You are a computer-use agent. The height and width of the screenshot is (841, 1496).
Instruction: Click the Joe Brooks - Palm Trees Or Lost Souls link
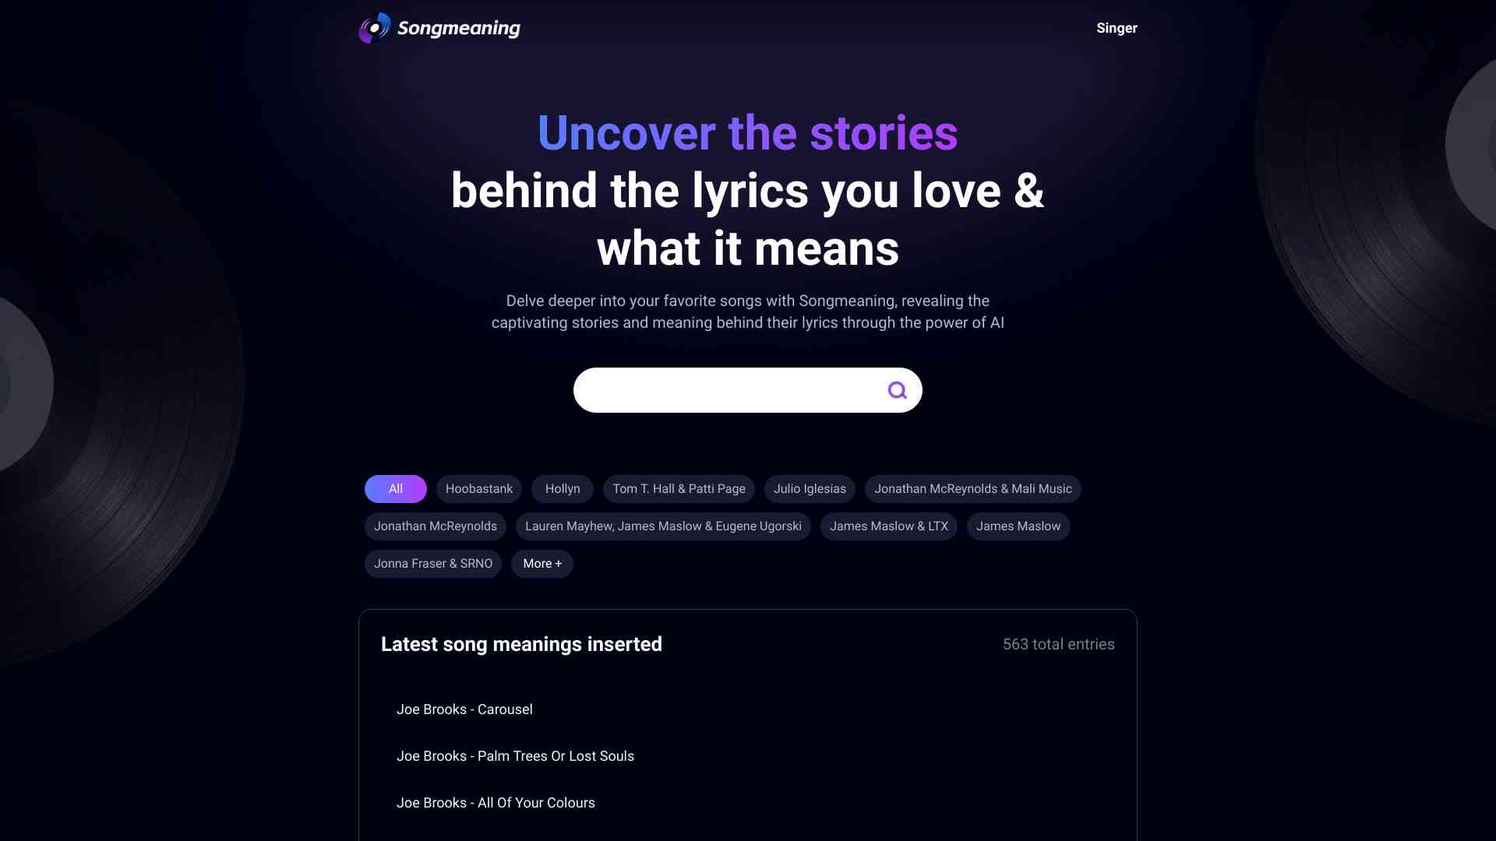point(515,756)
